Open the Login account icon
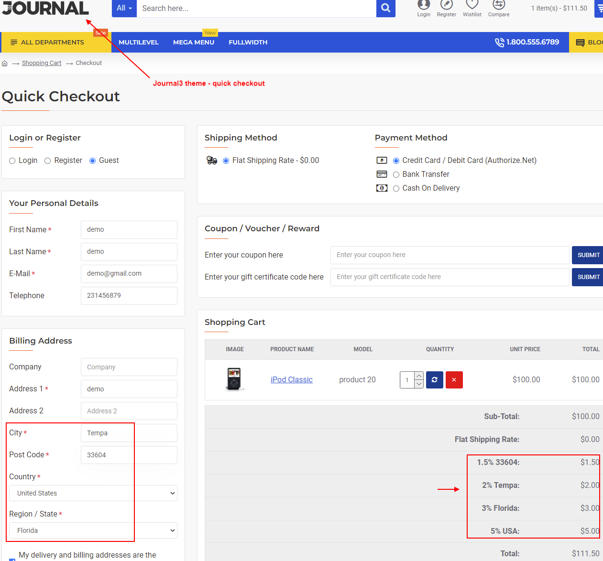The height and width of the screenshot is (561, 603). 424,6
